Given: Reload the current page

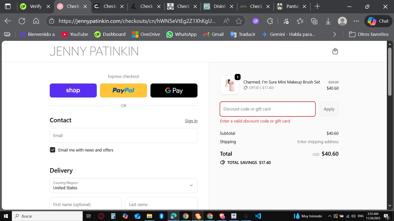Looking at the screenshot, I should coord(22,21).
